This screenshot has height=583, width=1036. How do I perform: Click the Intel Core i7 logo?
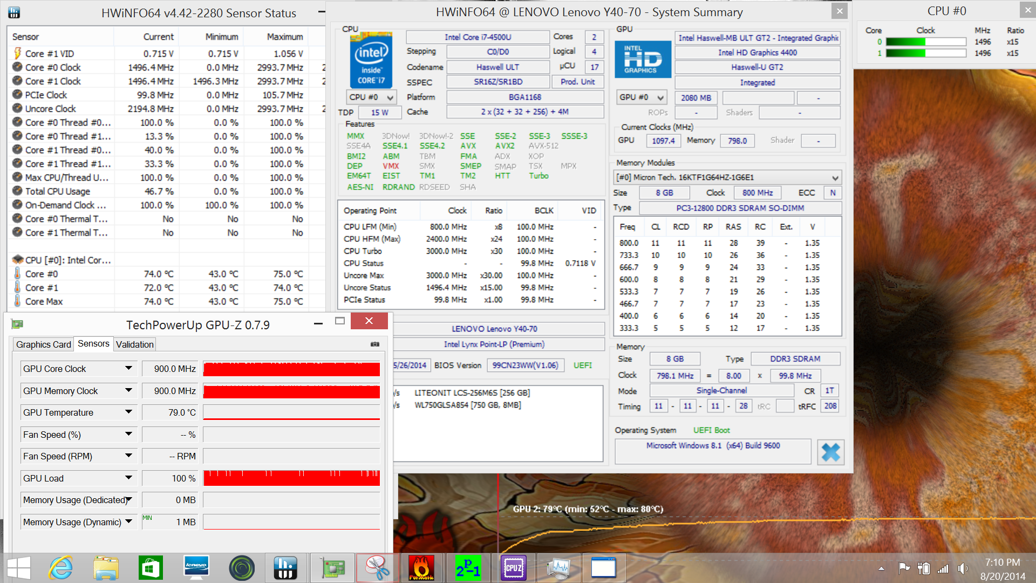tap(371, 60)
